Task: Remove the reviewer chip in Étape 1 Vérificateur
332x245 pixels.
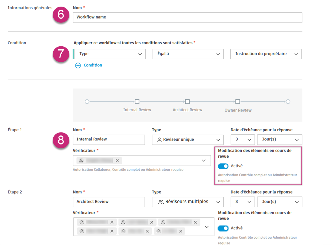Action: coord(117,160)
